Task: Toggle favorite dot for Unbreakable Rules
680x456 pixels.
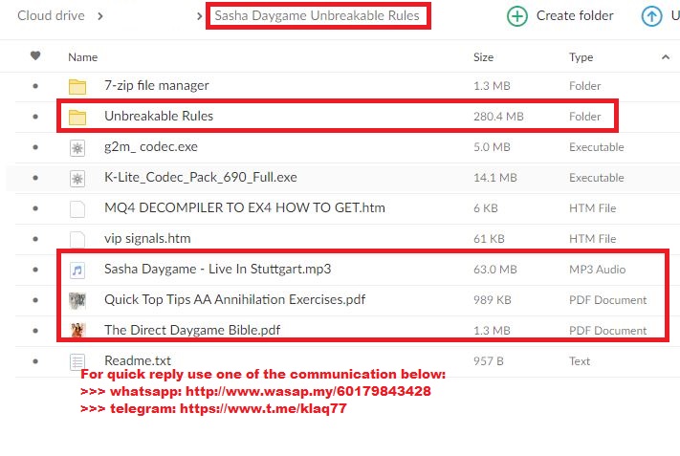Action: 35,117
